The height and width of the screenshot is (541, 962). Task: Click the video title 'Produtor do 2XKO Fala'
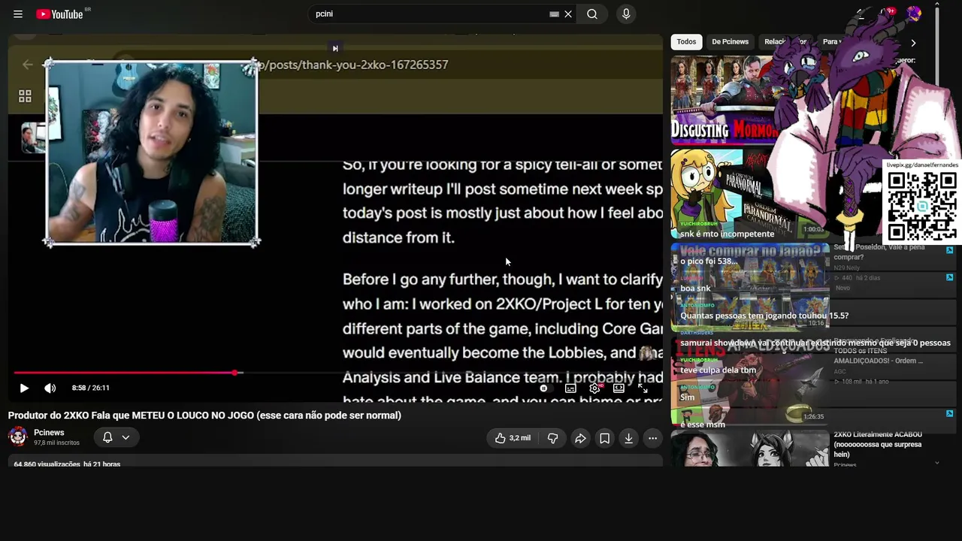pyautogui.click(x=204, y=416)
